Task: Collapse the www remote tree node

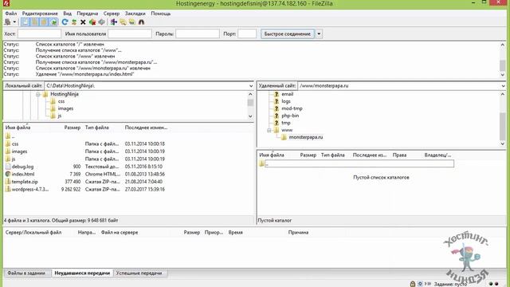Action: coord(269,130)
